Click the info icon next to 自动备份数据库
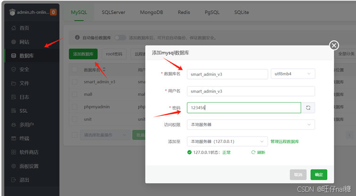This screenshot has width=356, height=196. click(77, 37)
